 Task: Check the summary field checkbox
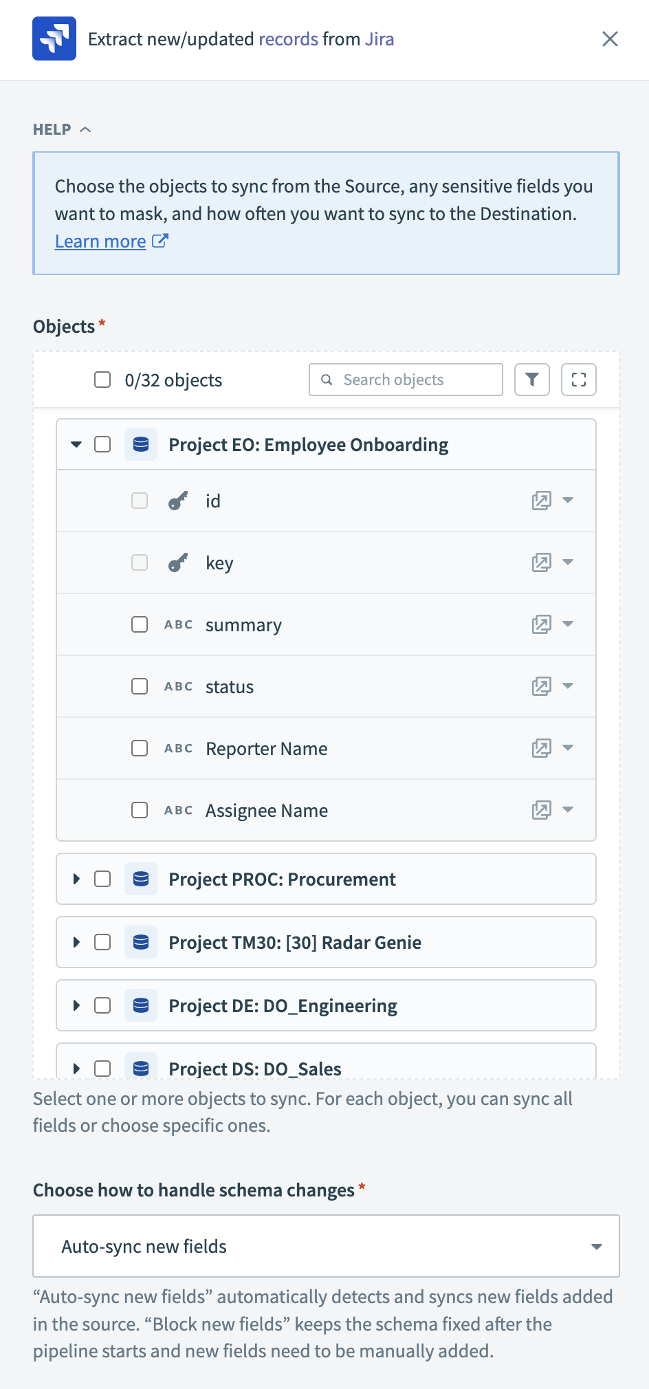click(x=140, y=624)
